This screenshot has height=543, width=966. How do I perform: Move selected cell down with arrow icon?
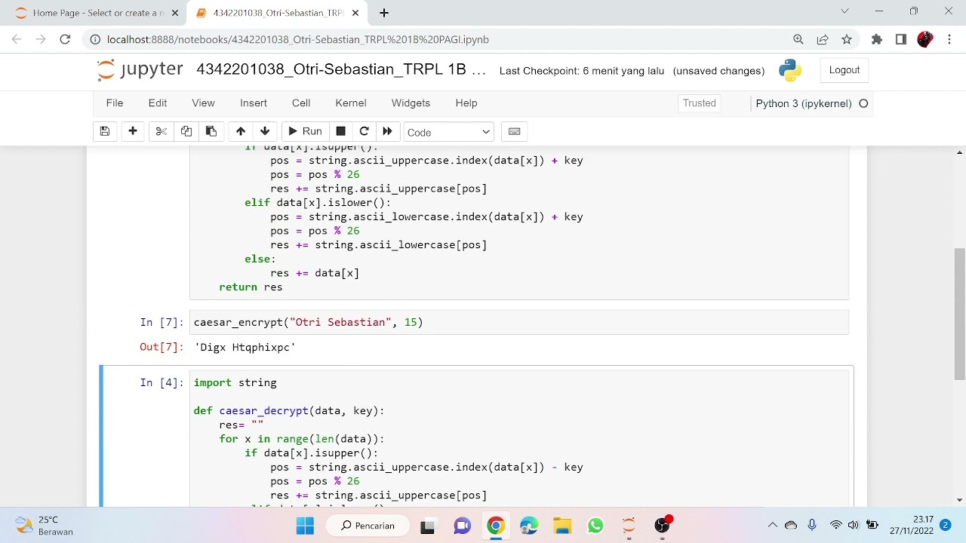tap(265, 131)
